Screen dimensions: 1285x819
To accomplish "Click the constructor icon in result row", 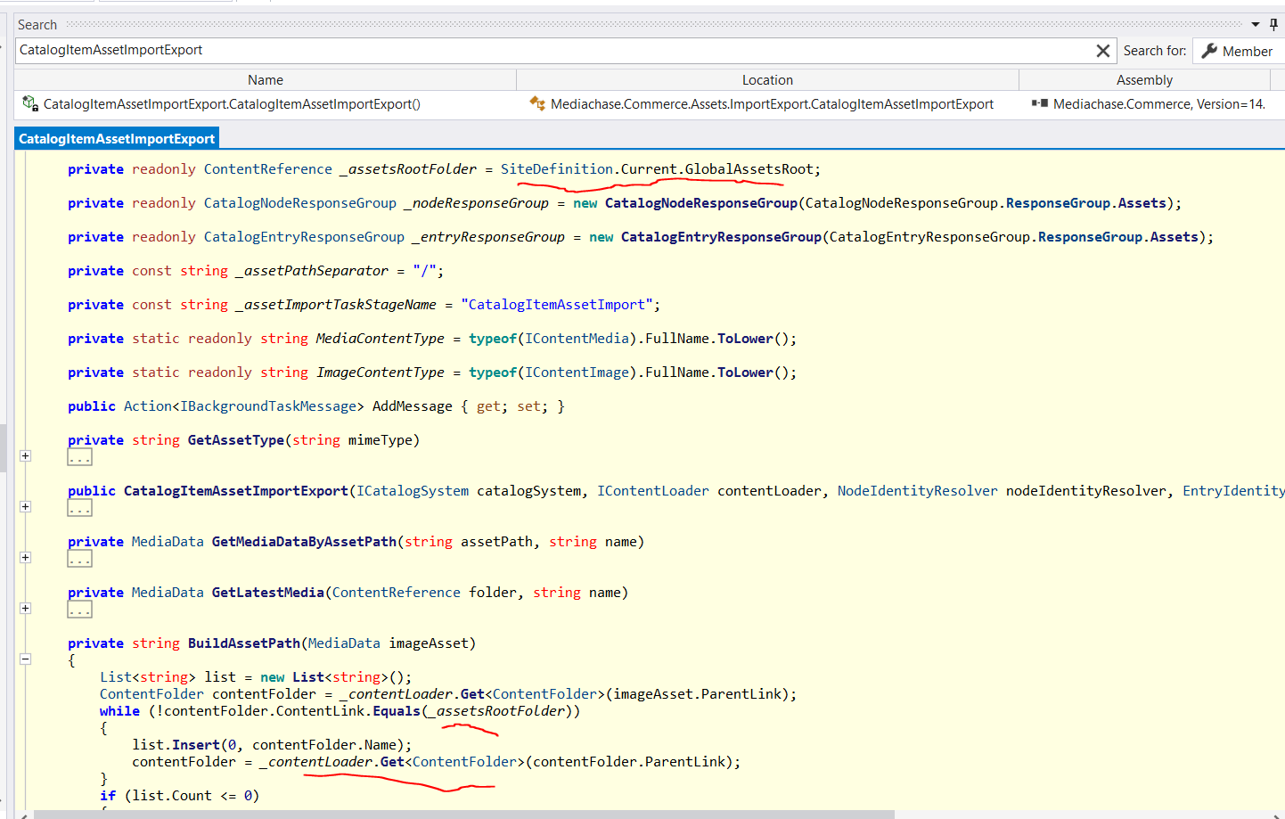I will point(29,103).
